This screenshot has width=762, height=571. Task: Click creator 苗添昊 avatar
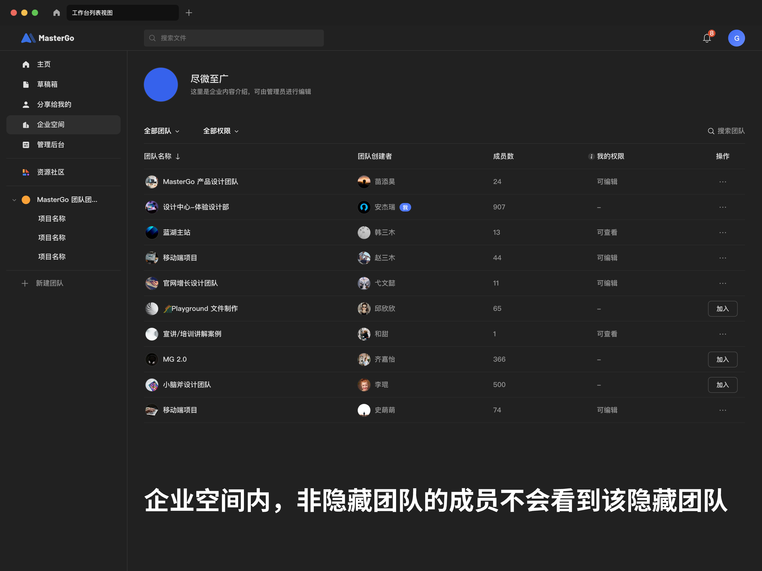click(364, 182)
